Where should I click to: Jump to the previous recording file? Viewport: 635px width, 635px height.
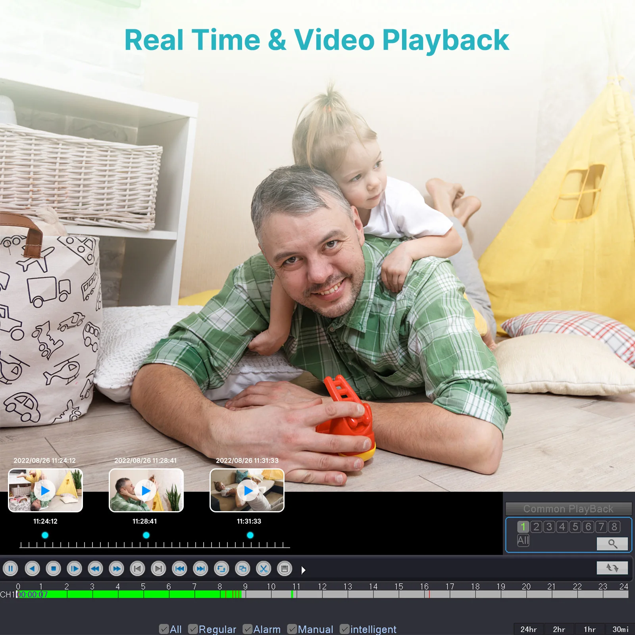pyautogui.click(x=179, y=569)
